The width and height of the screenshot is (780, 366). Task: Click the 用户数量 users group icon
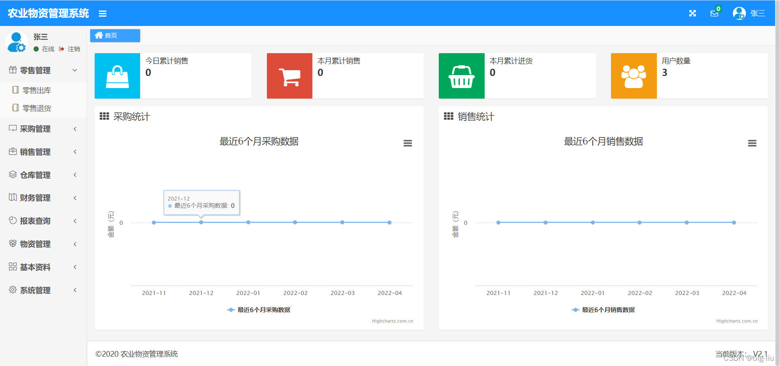[x=634, y=76]
